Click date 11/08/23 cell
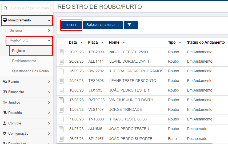 click(77, 119)
